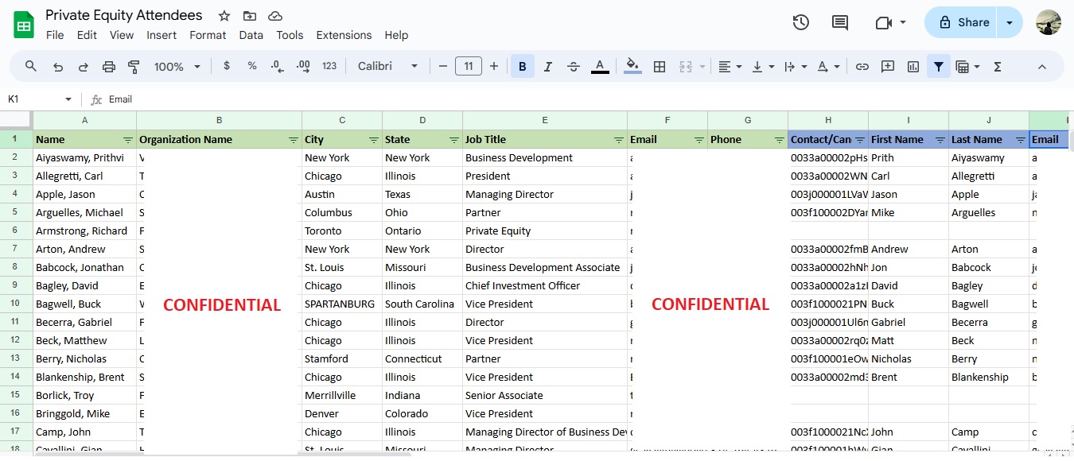This screenshot has height=461, width=1074.
Task: Search the menus magnifier icon
Action: (31, 66)
